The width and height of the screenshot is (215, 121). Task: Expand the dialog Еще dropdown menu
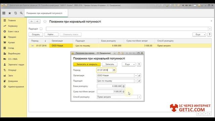[129, 64]
